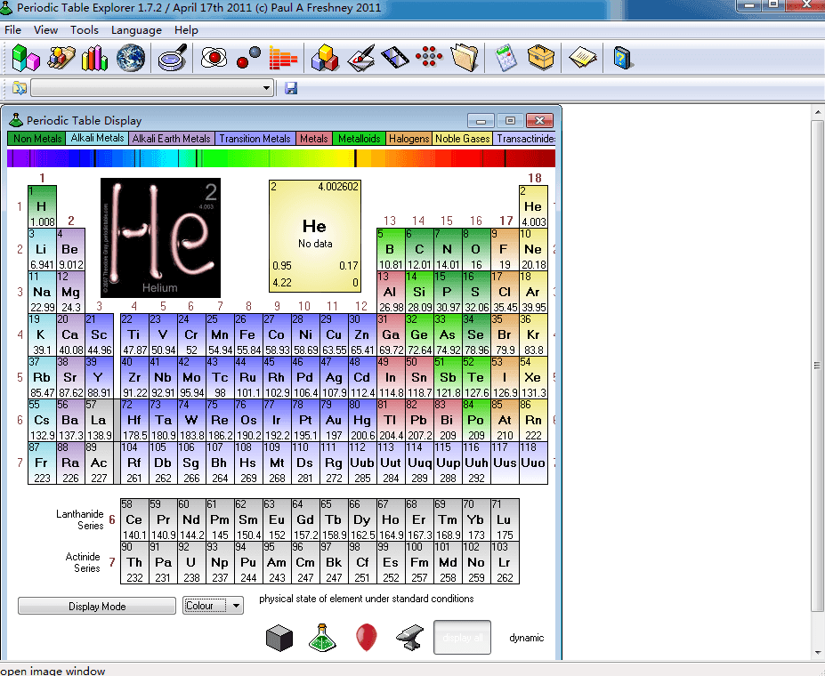Click the Display Mode button
The width and height of the screenshot is (825, 676).
pos(96,605)
